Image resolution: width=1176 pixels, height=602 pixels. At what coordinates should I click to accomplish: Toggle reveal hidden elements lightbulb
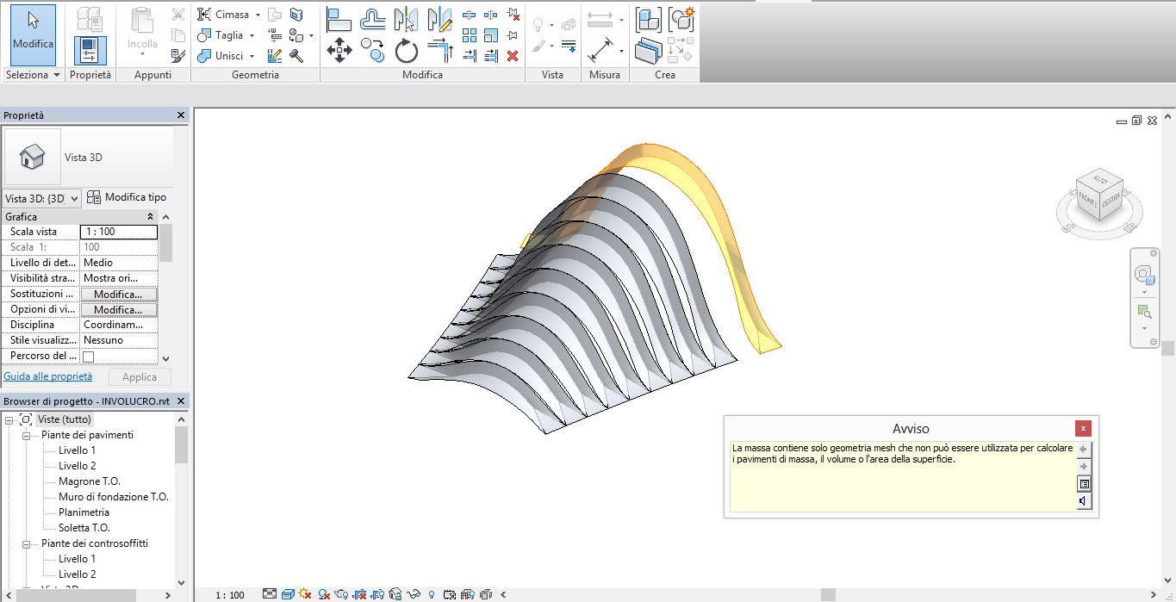pyautogui.click(x=432, y=594)
